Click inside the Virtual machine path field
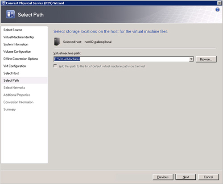223x184 pixels. pos(121,59)
